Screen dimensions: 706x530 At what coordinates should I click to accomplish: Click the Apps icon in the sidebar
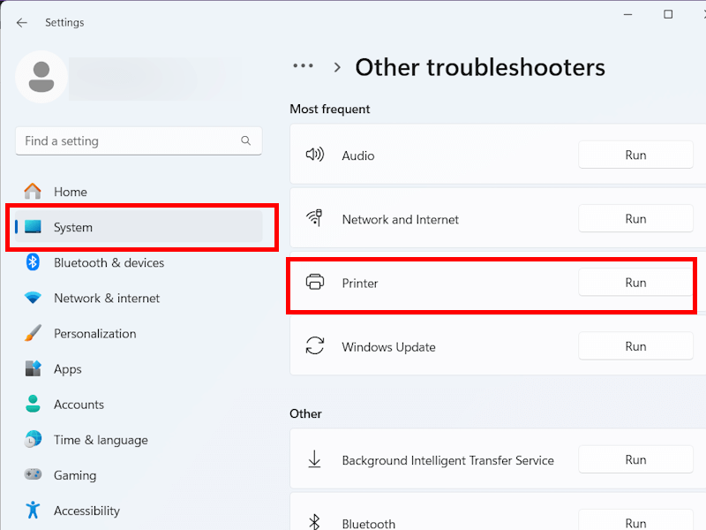(x=33, y=368)
